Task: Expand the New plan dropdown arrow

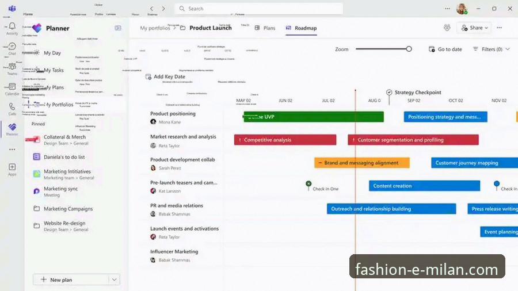Action: click(115, 279)
